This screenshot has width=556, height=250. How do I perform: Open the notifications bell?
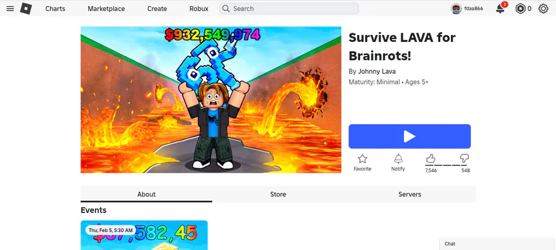tap(500, 9)
